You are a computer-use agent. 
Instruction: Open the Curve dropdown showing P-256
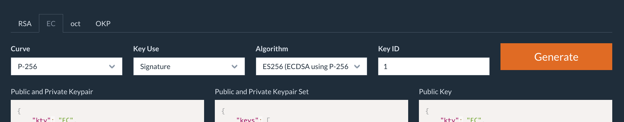pos(66,66)
